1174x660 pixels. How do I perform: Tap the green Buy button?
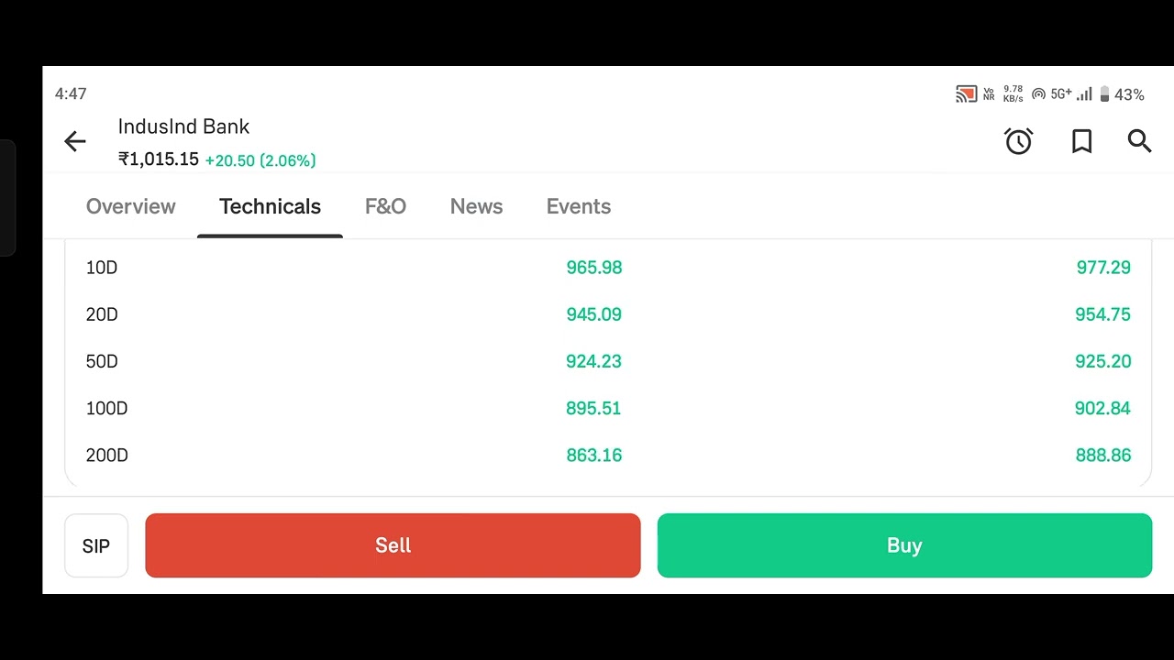coord(904,545)
